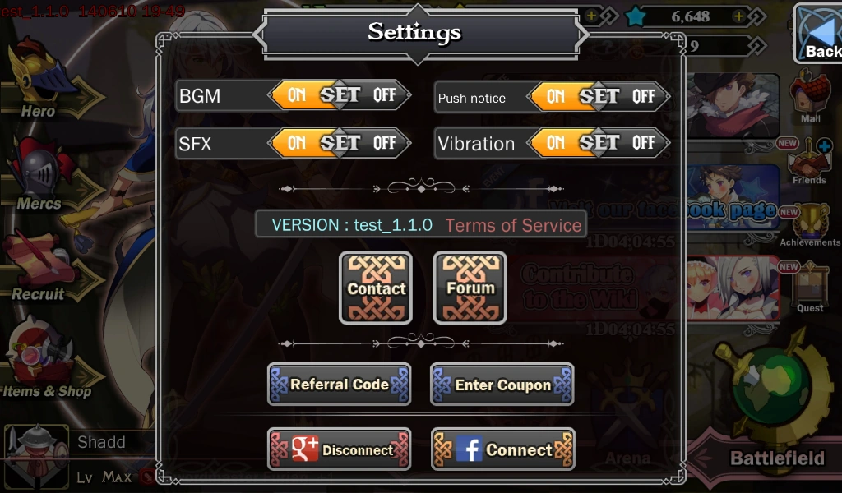
Task: Toggle the BGM switch off
Action: coord(384,95)
